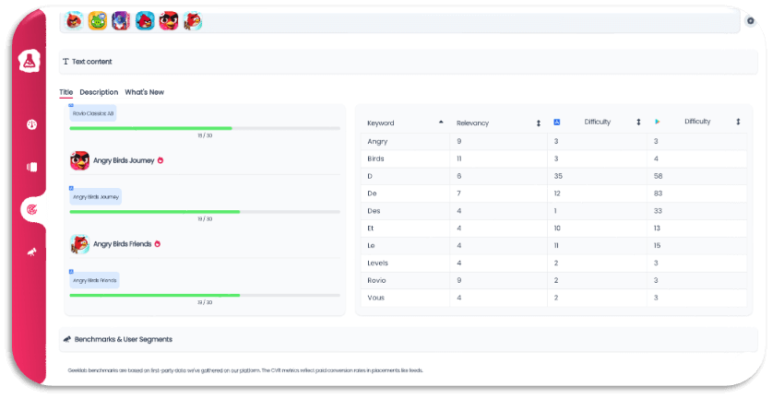
Task: Select the Angry Birds Friends icon in top row
Action: click(x=193, y=20)
